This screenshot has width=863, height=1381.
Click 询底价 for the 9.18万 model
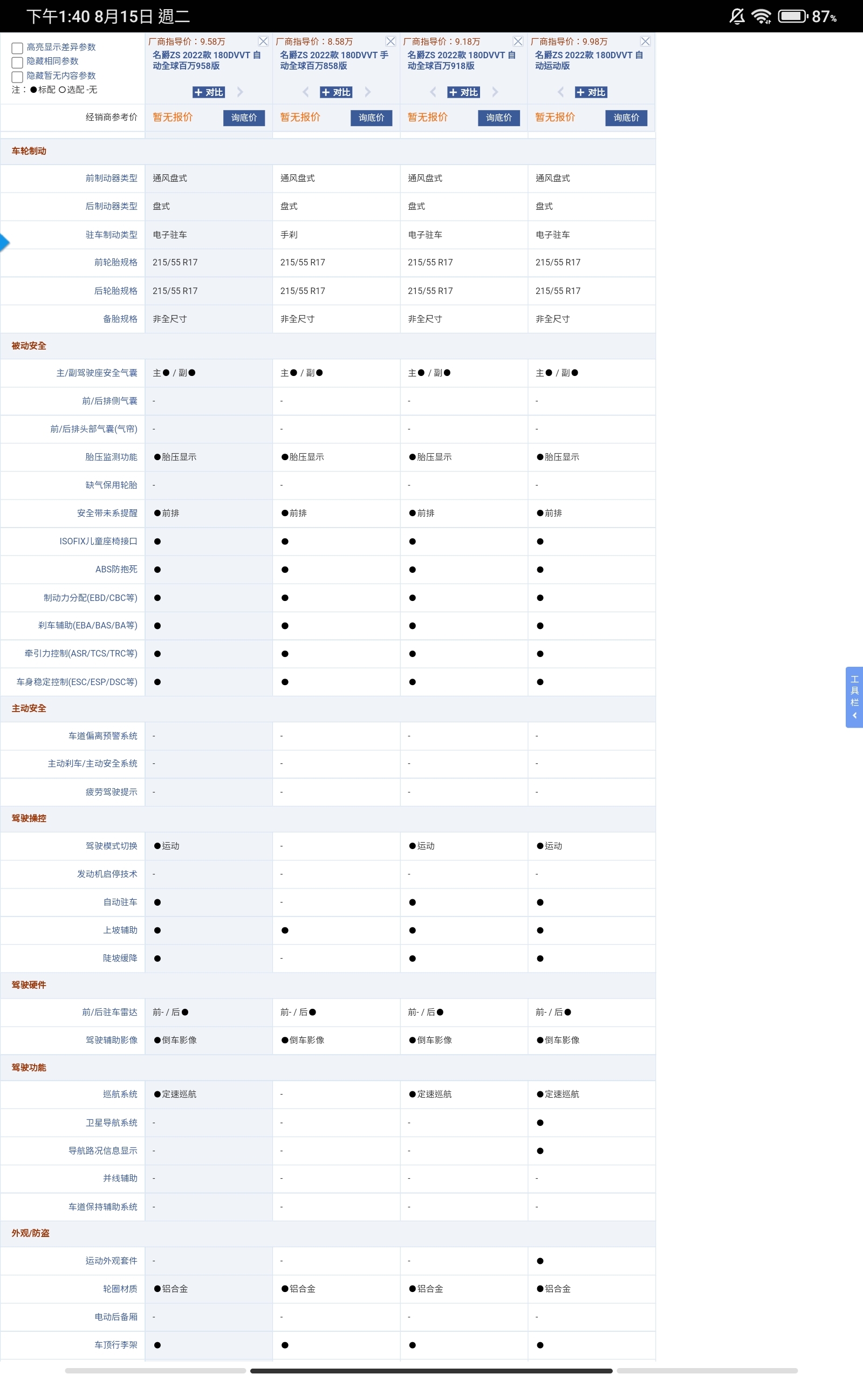[x=498, y=118]
